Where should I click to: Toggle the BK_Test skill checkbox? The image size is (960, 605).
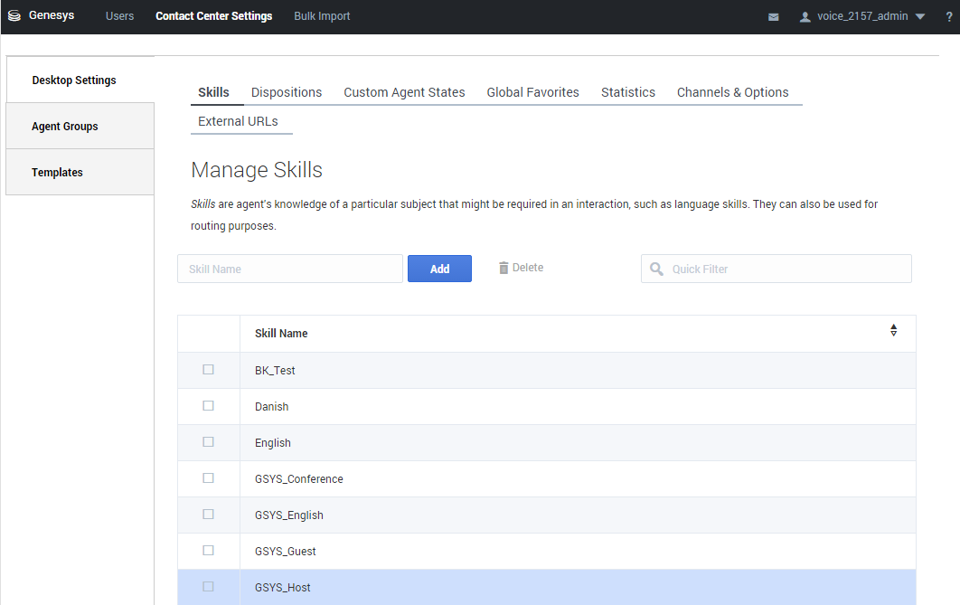point(208,370)
